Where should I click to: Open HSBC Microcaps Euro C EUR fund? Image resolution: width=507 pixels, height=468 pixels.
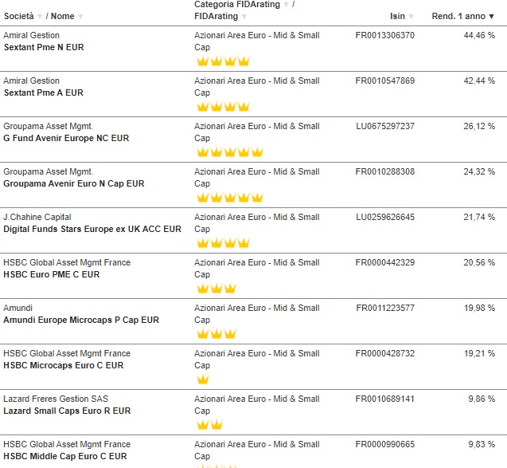click(x=64, y=365)
